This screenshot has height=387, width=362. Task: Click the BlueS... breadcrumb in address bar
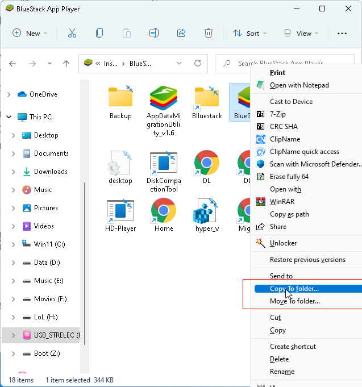pos(140,64)
